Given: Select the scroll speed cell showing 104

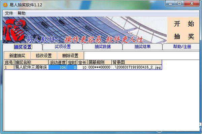Looking at the screenshot, I should (58, 67).
